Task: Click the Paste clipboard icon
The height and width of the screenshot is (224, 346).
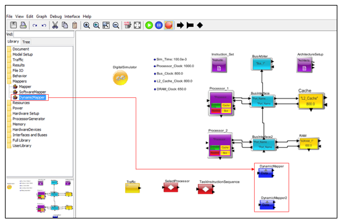Action: pos(75,25)
